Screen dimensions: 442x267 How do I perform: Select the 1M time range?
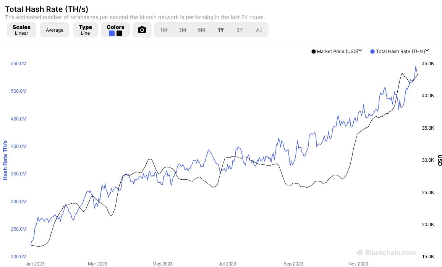164,30
